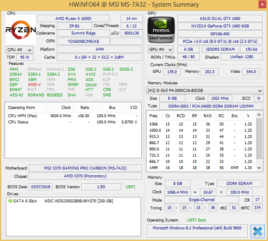Click the green UEFI Boot label
Screen dimensions: 268x241
pos(196,220)
